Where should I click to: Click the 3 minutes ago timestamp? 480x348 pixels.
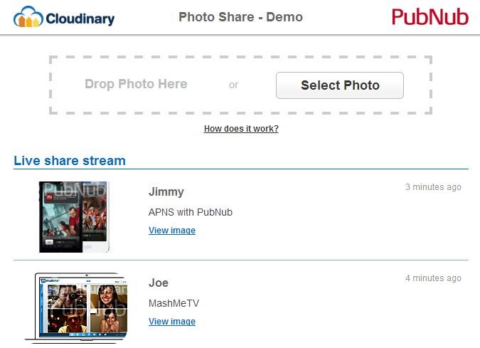[x=433, y=187]
